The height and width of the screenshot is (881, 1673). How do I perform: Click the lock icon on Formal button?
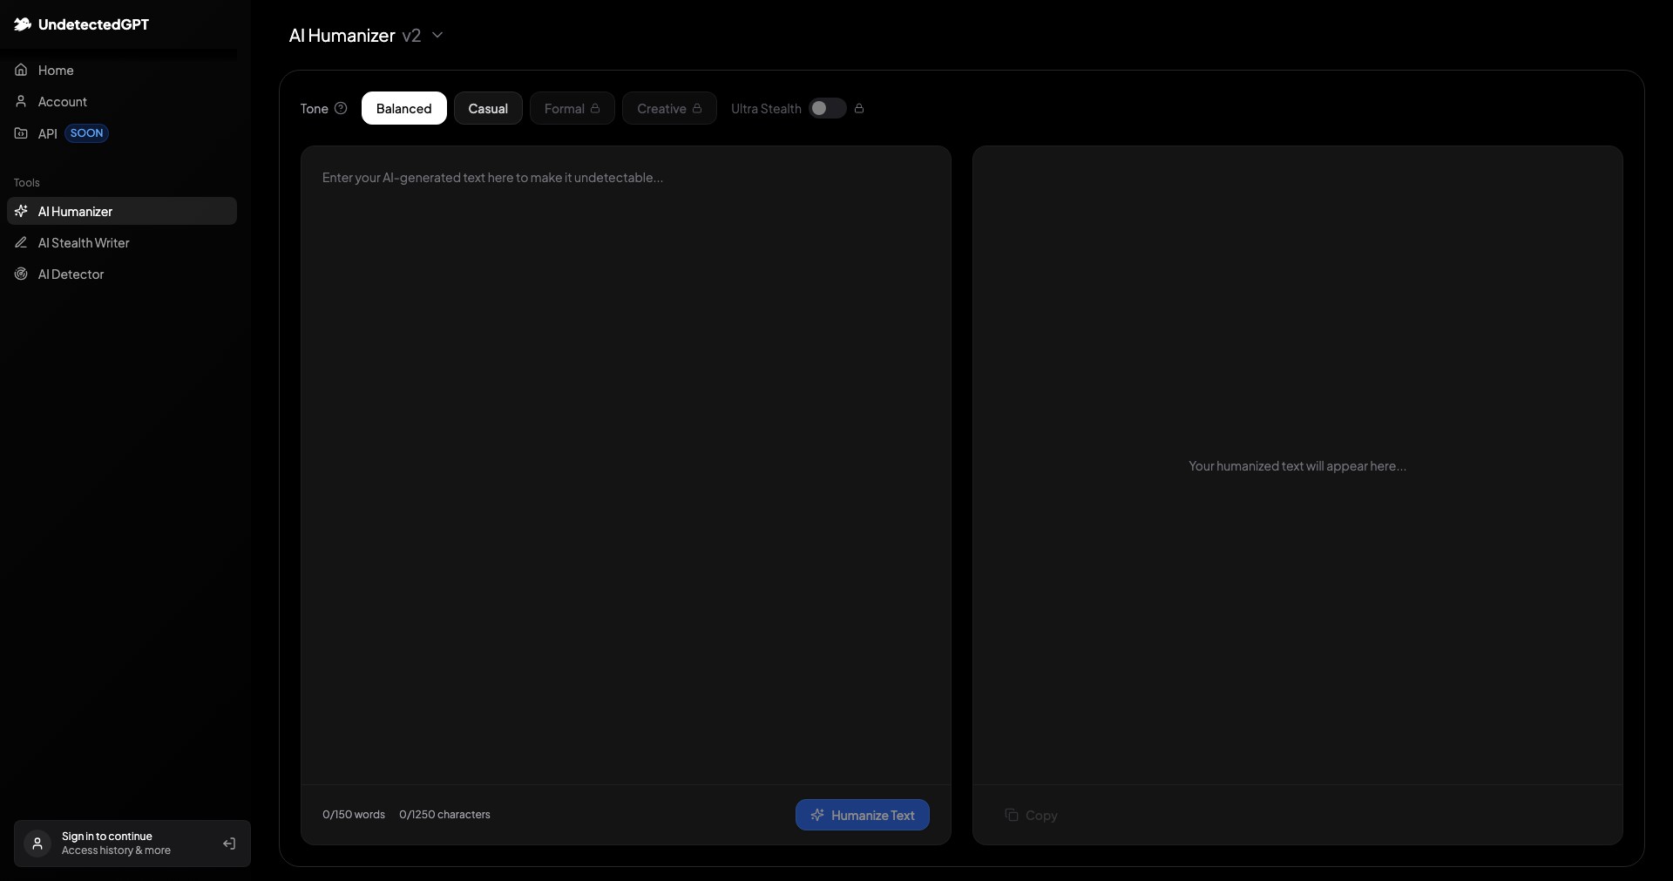pos(595,108)
